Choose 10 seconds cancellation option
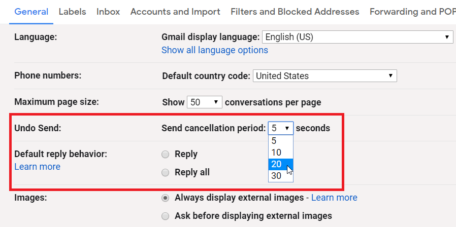The height and width of the screenshot is (227, 456). pos(276,153)
